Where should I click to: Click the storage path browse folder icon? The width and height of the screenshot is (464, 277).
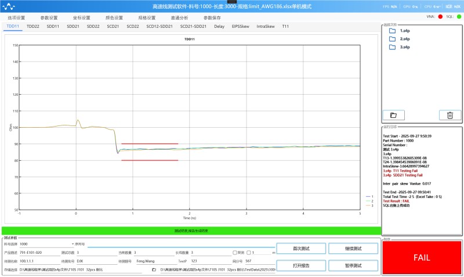click(154, 269)
